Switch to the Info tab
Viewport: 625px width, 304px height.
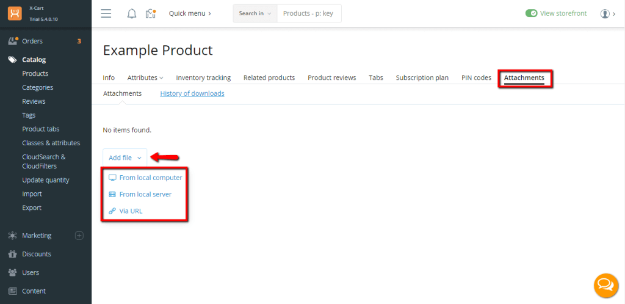click(x=109, y=78)
